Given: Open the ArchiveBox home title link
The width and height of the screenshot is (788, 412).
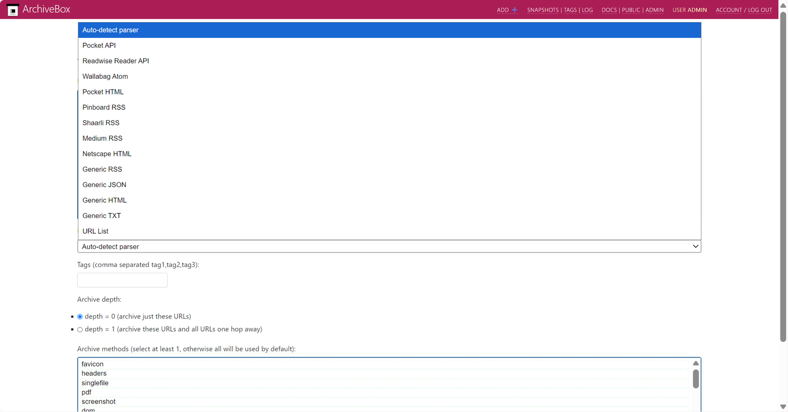Looking at the screenshot, I should coord(46,9).
